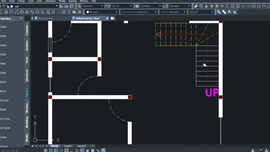Select the Circle draw tool
The width and height of the screenshot is (270, 152).
tap(22, 12)
